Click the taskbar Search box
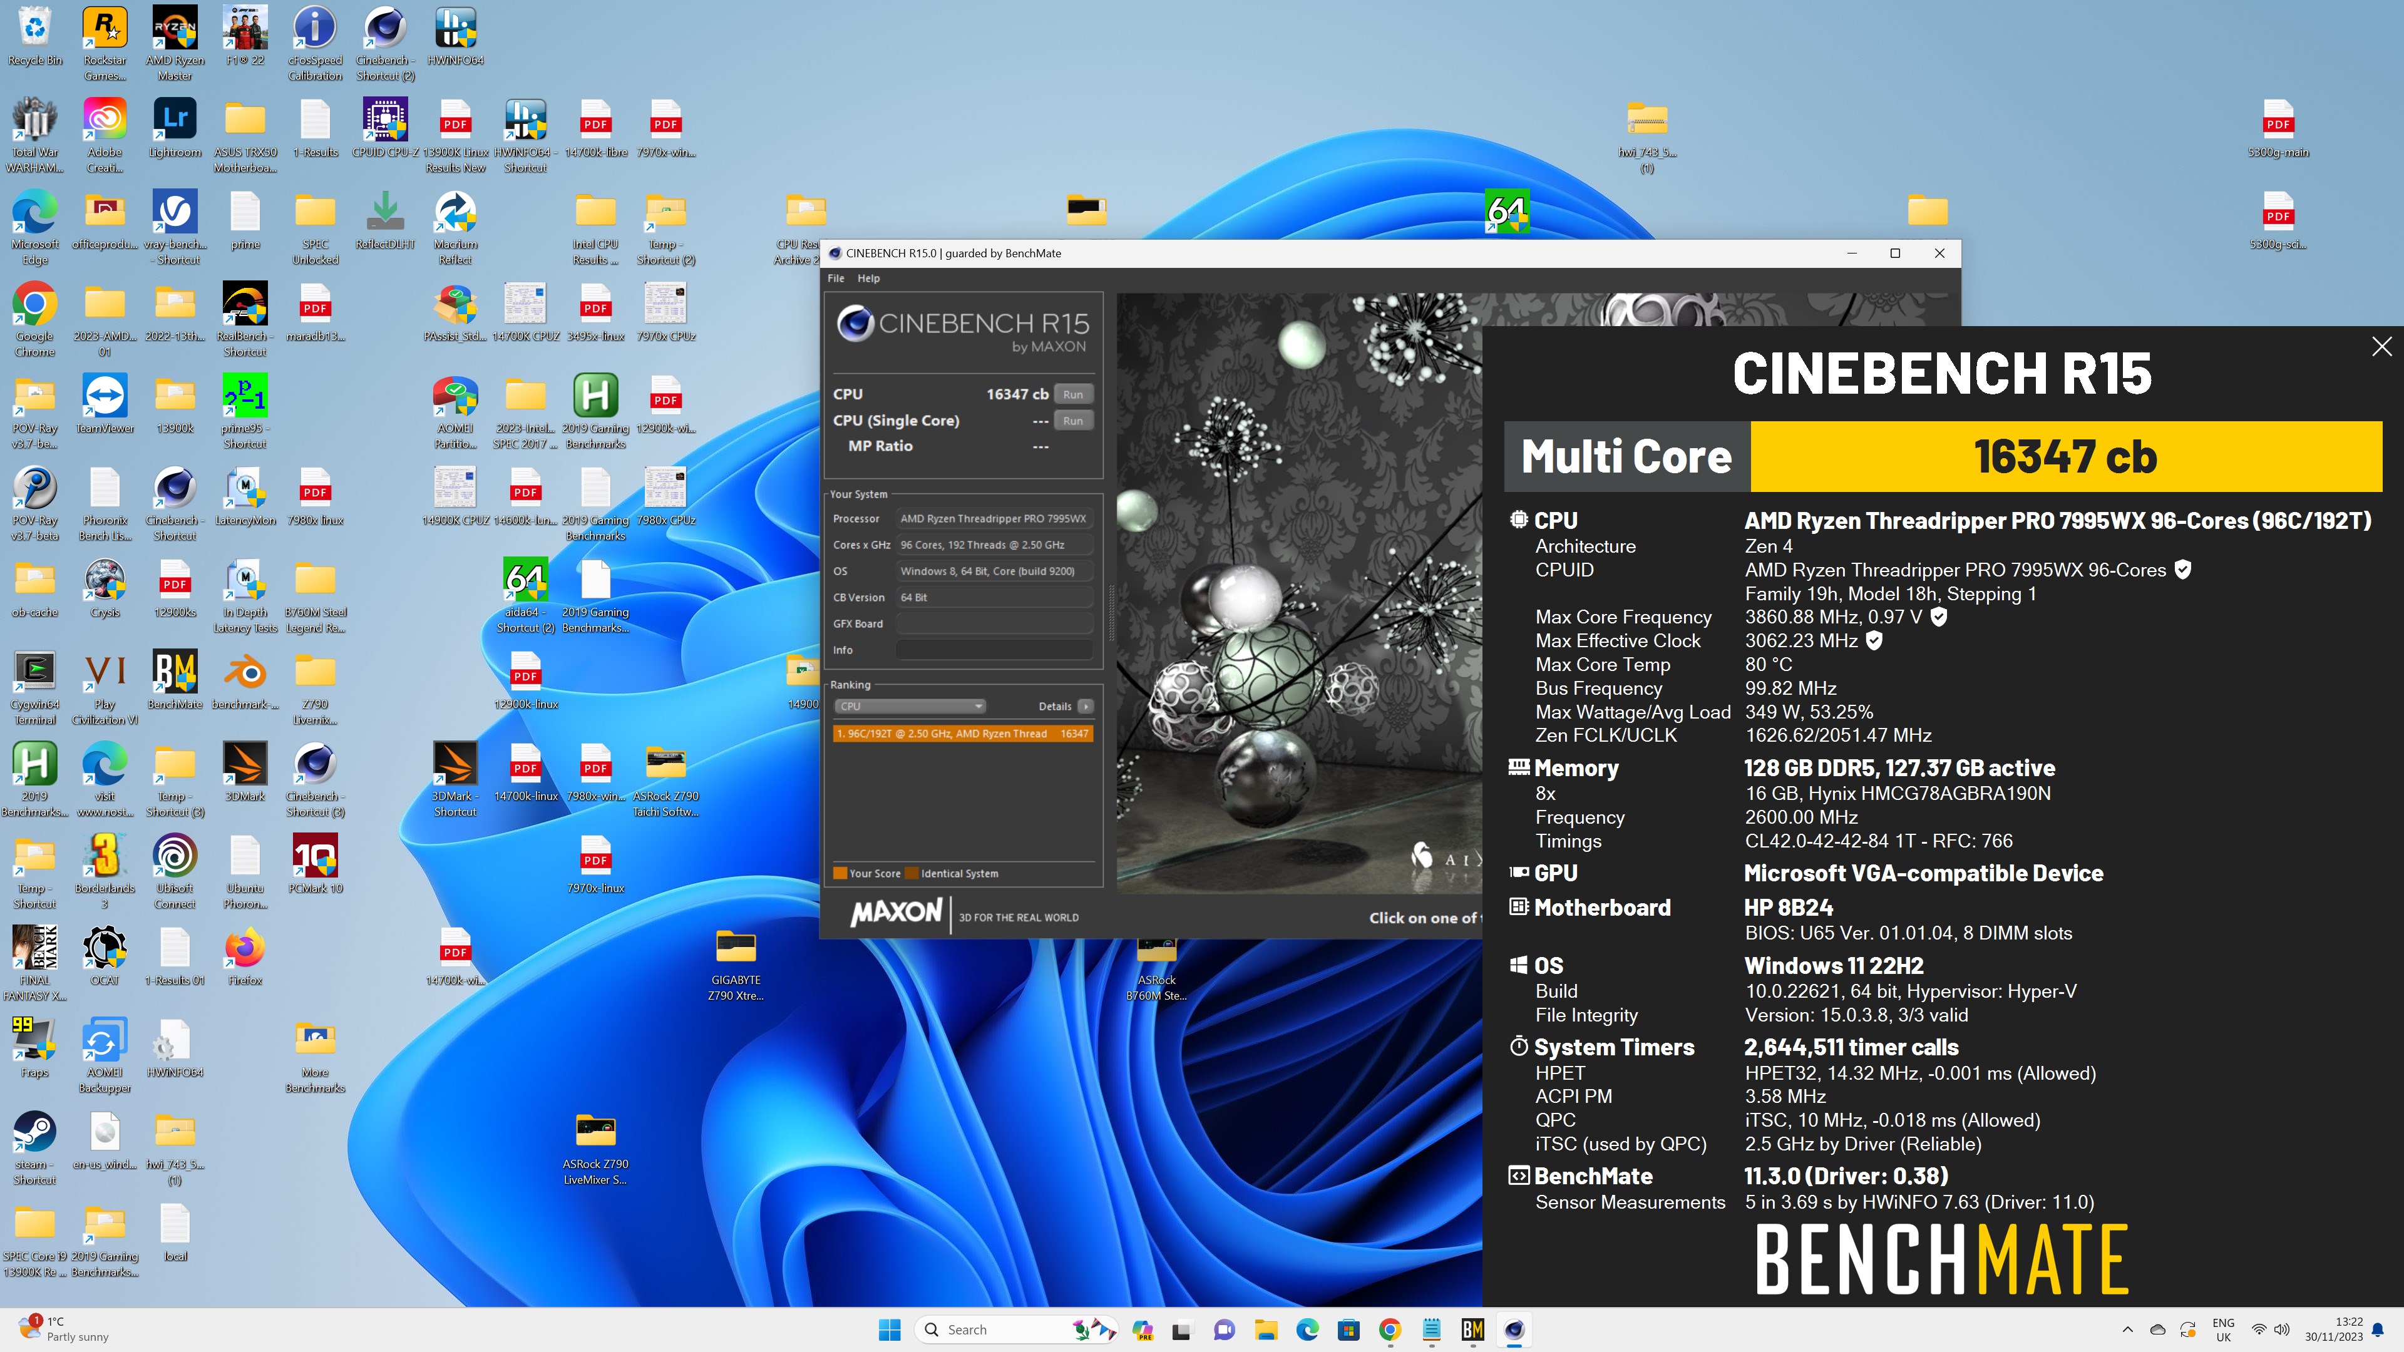This screenshot has width=2404, height=1352. (1015, 1329)
